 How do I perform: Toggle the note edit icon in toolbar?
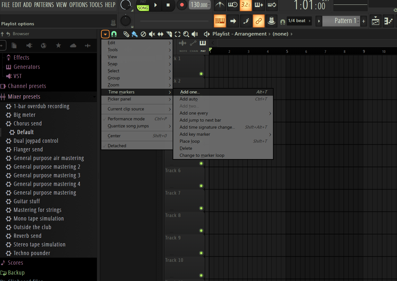246,21
